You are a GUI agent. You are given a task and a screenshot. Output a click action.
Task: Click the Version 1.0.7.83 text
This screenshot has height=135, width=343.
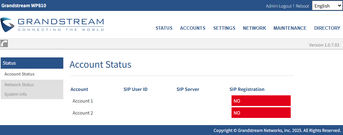(324, 45)
